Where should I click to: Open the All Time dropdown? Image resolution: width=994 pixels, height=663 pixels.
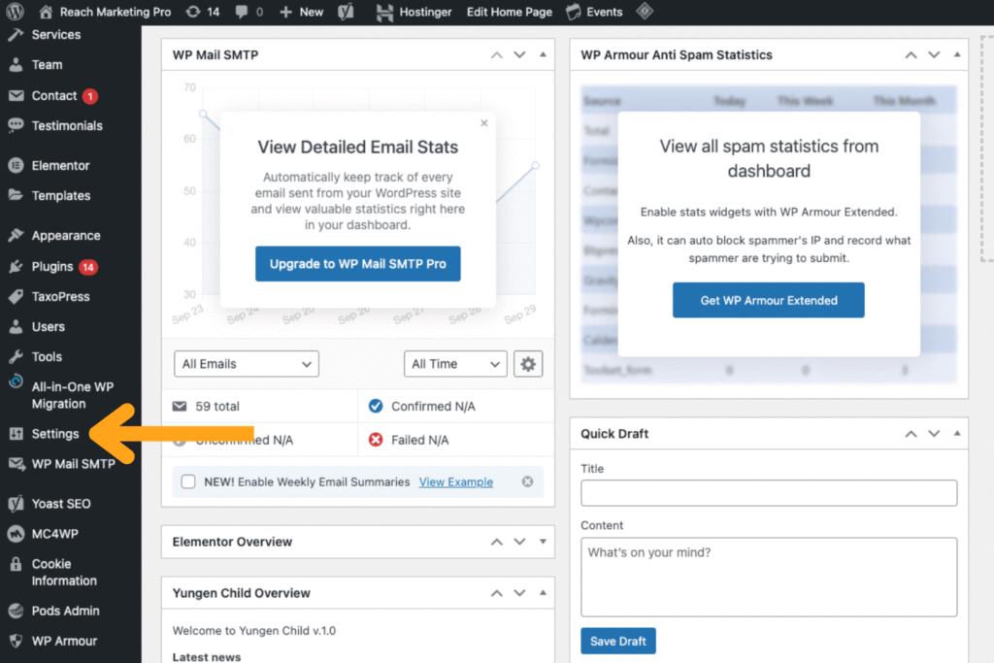(455, 364)
